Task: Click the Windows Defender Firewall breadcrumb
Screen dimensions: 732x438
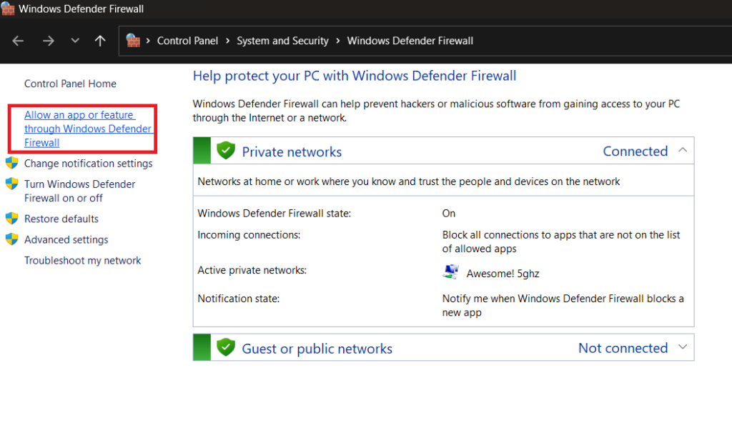Action: tap(410, 41)
